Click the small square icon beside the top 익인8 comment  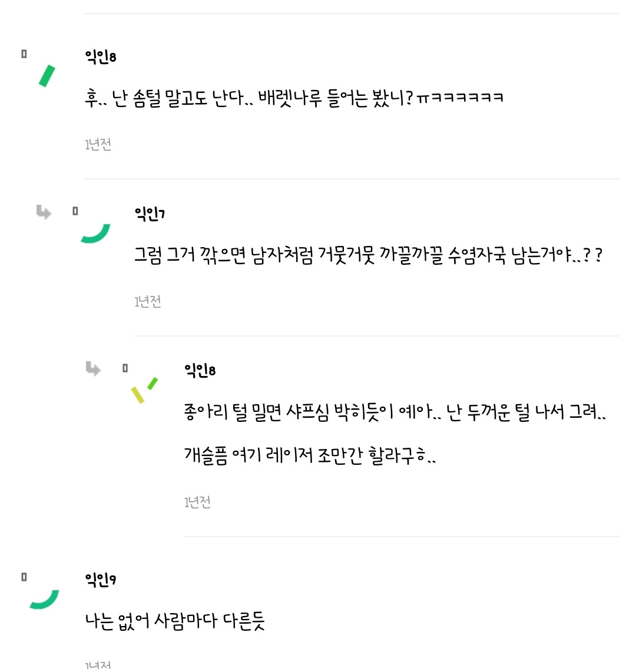(x=24, y=54)
